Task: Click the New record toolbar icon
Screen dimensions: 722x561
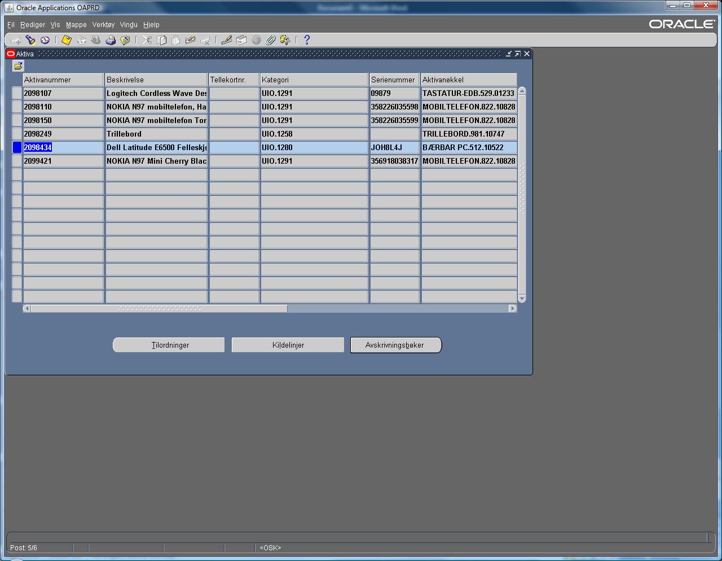Action: (16, 40)
